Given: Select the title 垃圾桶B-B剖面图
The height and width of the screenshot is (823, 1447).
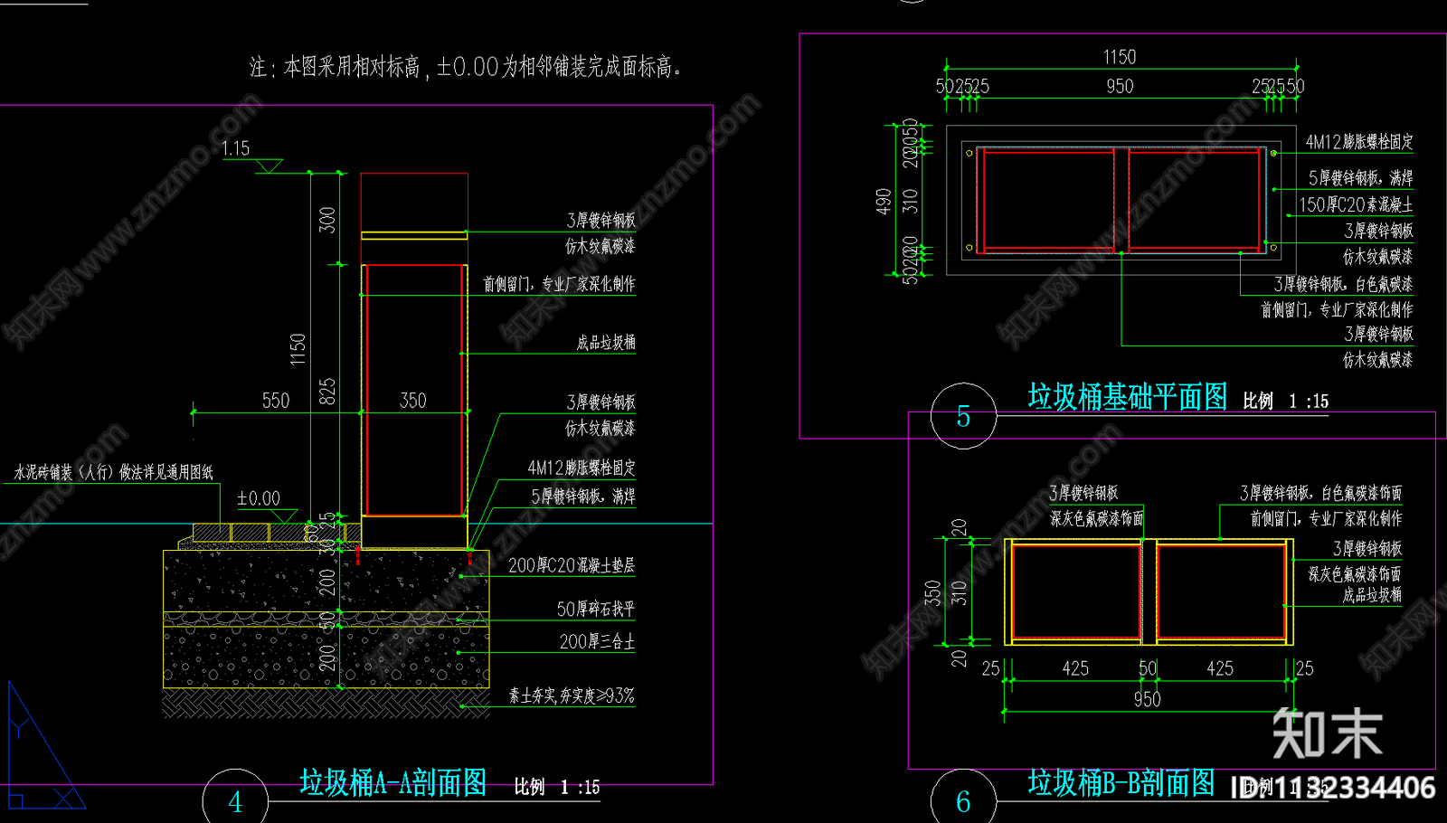Looking at the screenshot, I should pos(1121,782).
